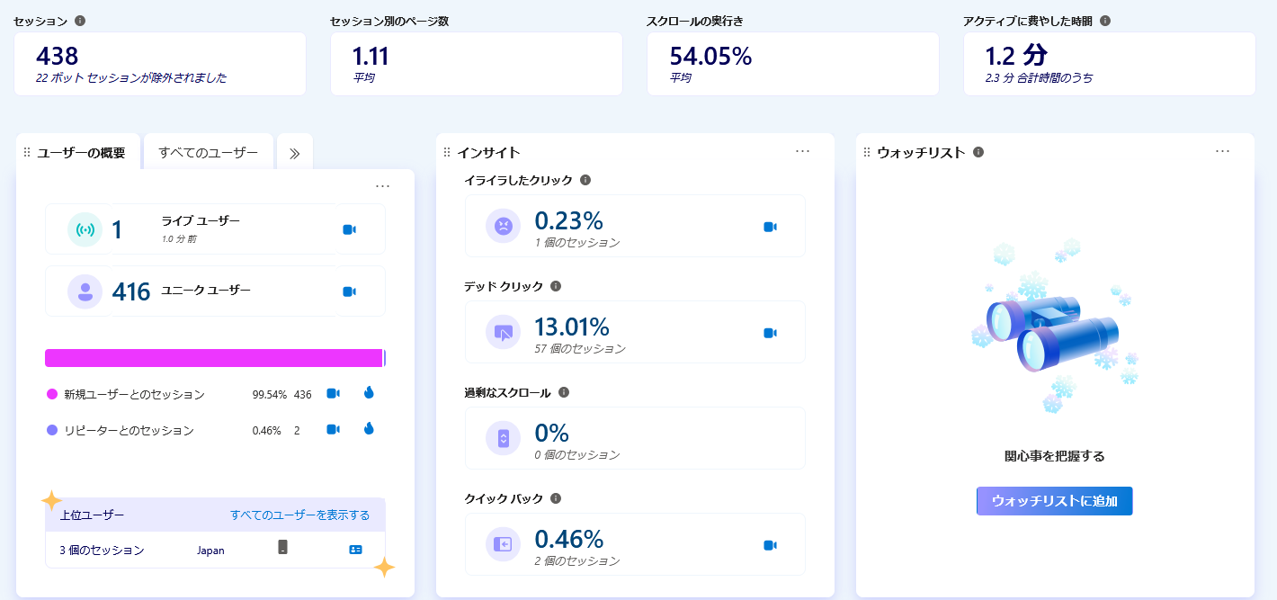Click the 3 個のセッション top user row
1277x600 pixels.
[x=215, y=550]
